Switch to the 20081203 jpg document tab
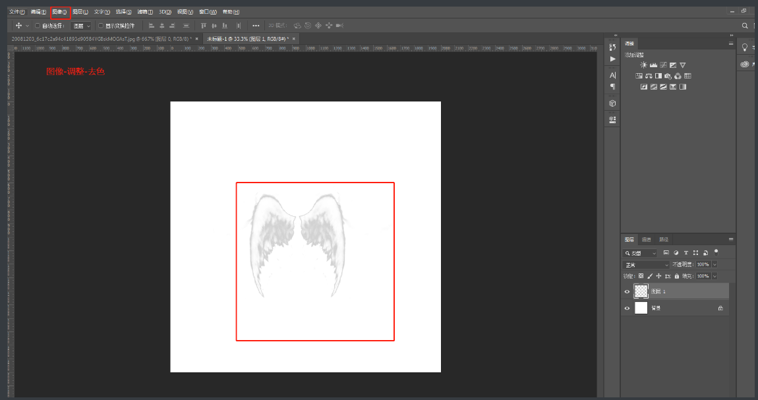 coord(105,39)
